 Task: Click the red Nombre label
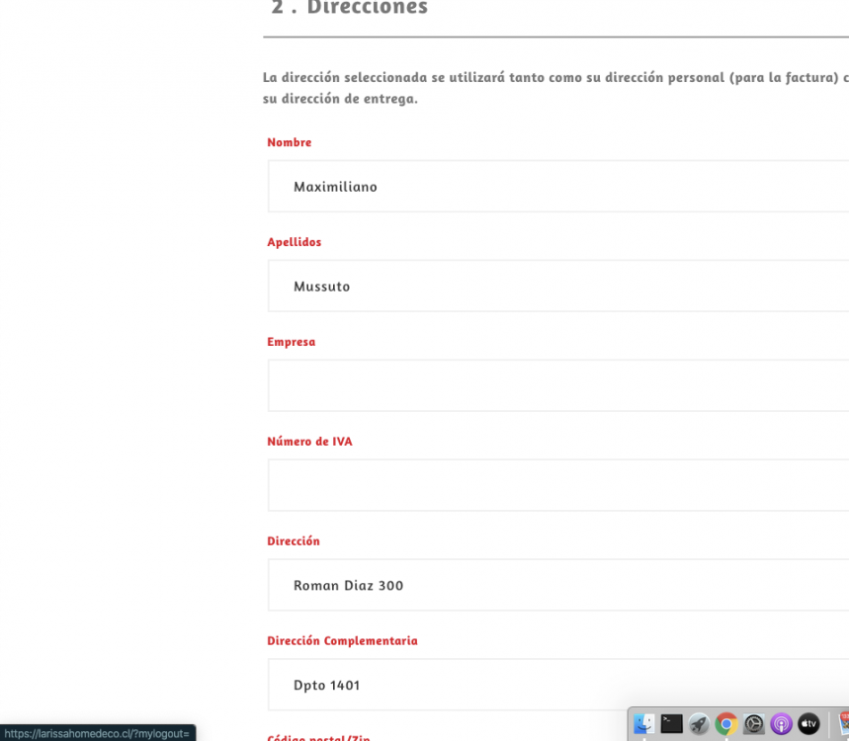click(x=289, y=142)
